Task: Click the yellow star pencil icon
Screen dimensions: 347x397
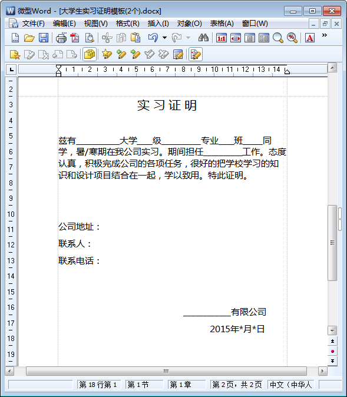Action: click(107, 54)
